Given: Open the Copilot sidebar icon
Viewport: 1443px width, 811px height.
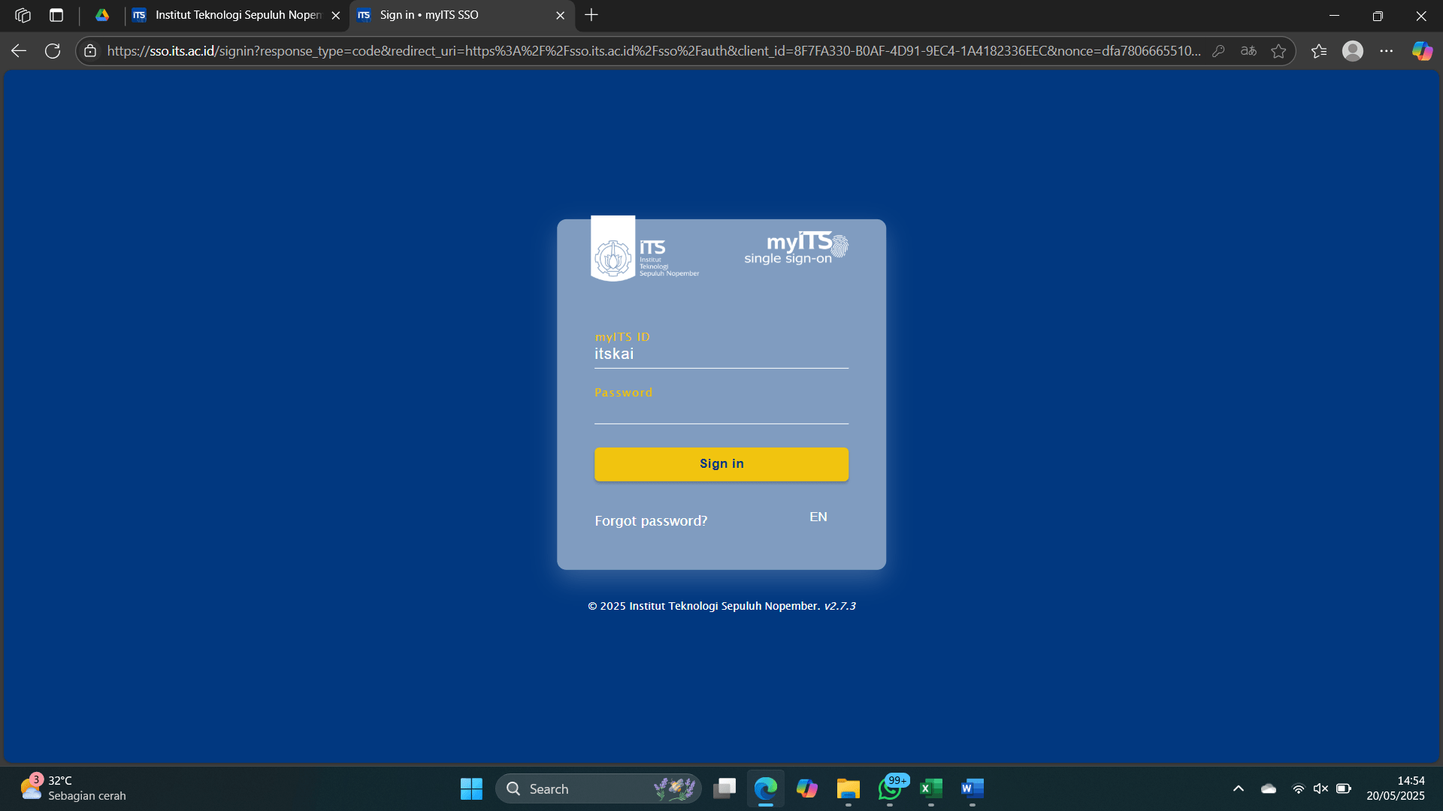Looking at the screenshot, I should pyautogui.click(x=1422, y=51).
